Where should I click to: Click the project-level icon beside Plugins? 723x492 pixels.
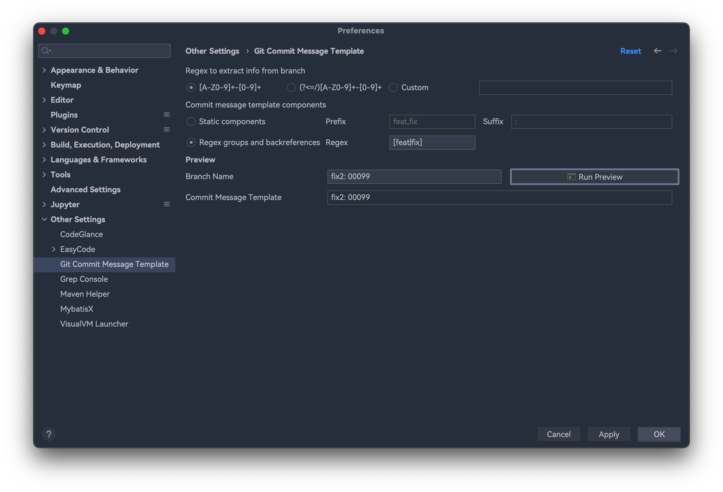[x=167, y=115]
